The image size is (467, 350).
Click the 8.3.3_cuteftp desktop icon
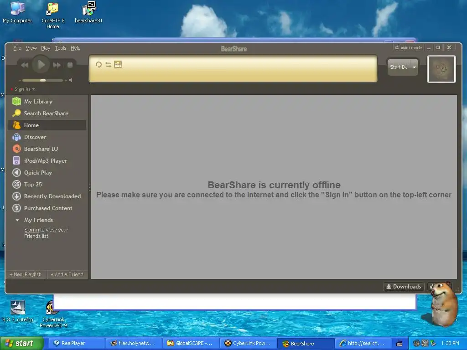point(18,311)
